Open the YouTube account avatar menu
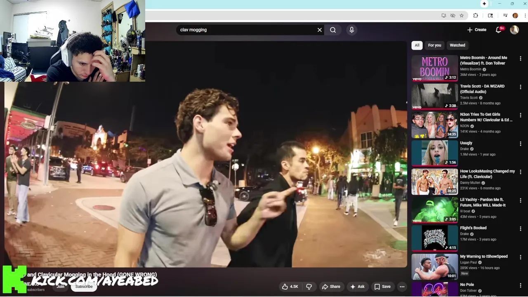The width and height of the screenshot is (528, 297). pos(514,30)
